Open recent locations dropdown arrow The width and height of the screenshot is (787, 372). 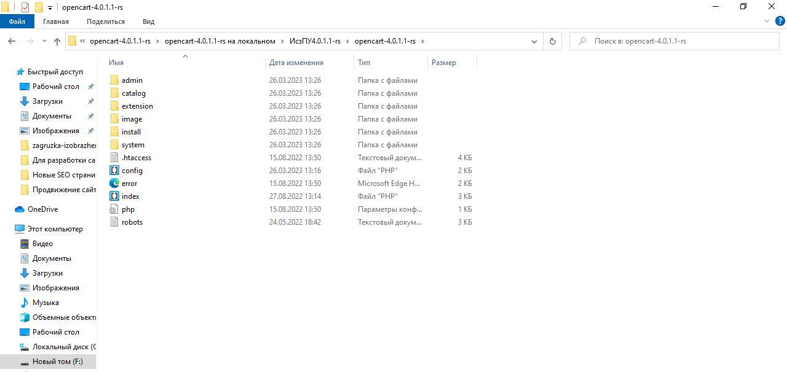click(44, 41)
